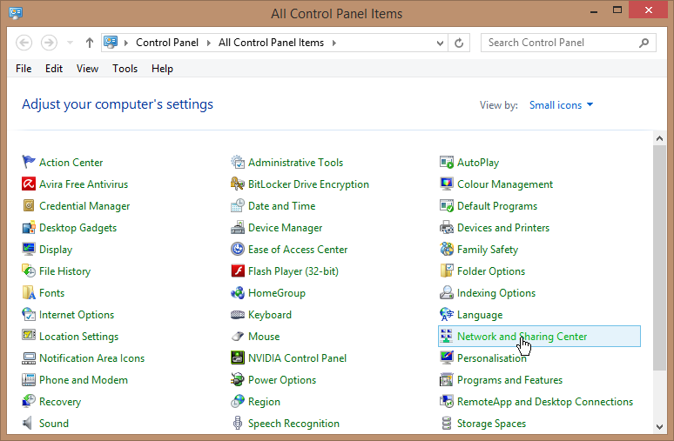Viewport: 674px width, 441px height.
Task: Open the Colour Management icon
Action: pyautogui.click(x=447, y=184)
